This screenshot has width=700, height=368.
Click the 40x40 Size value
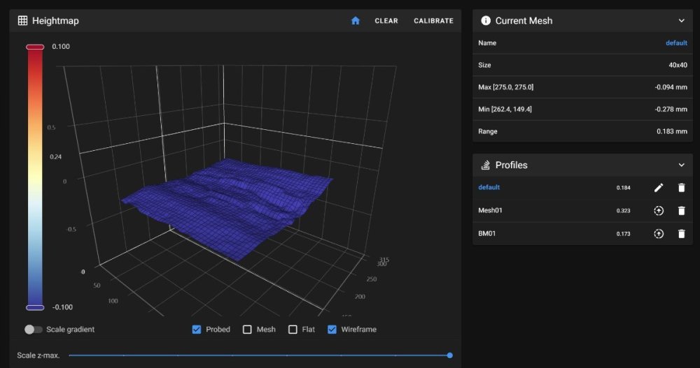678,65
